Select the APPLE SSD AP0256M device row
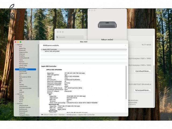Screen dimensions: 172x129 (x=84, y=51)
